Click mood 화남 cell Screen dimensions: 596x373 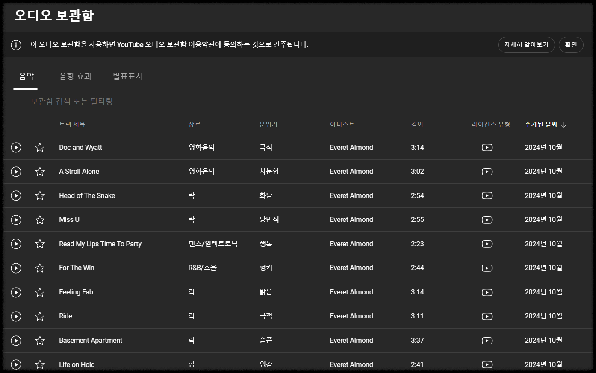coord(266,195)
